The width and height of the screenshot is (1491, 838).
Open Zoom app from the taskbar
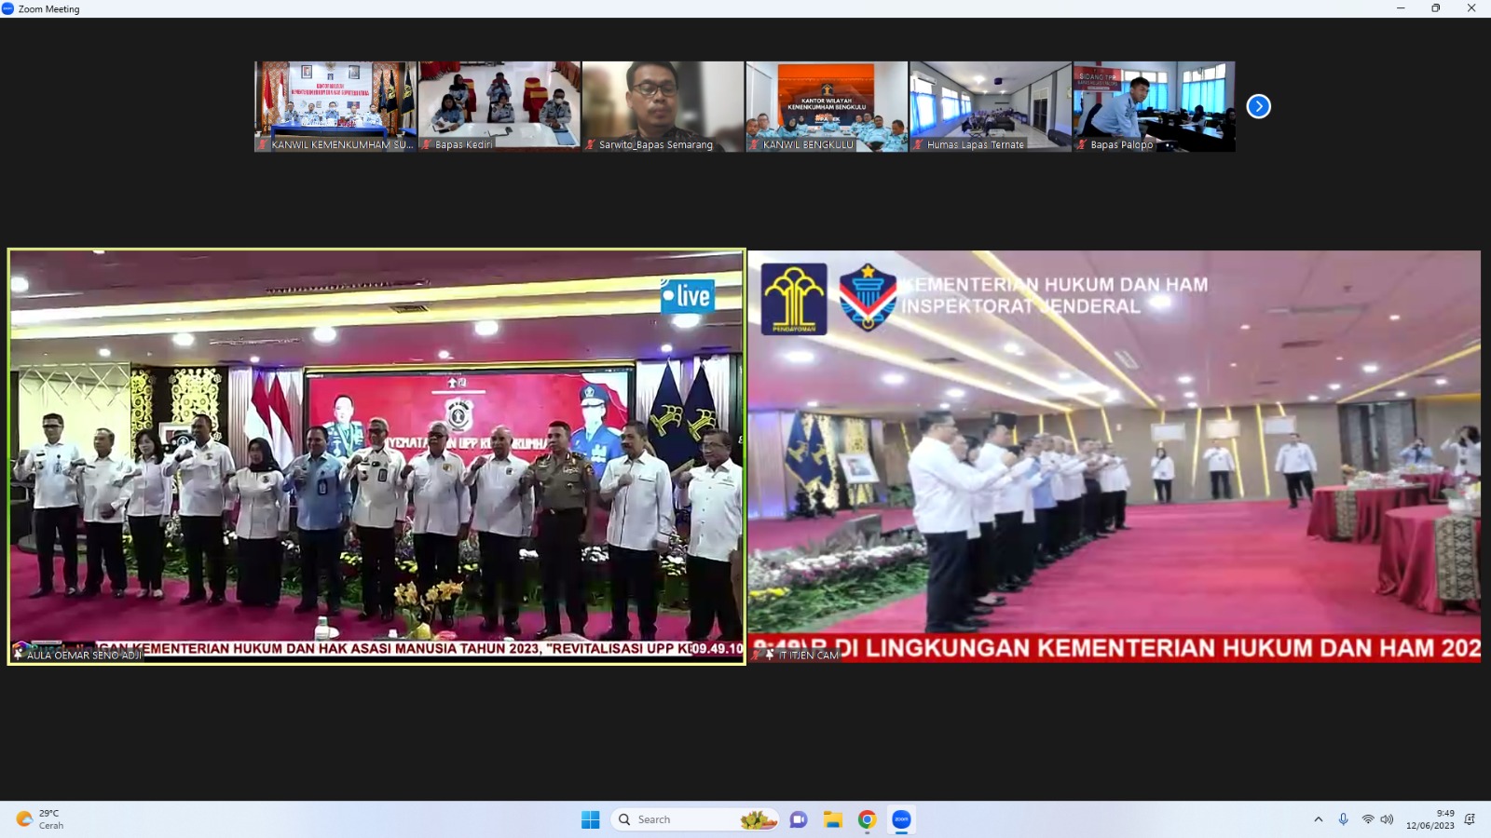(x=901, y=819)
